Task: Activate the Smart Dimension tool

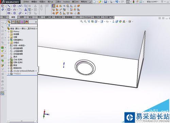Action: click(3, 10)
